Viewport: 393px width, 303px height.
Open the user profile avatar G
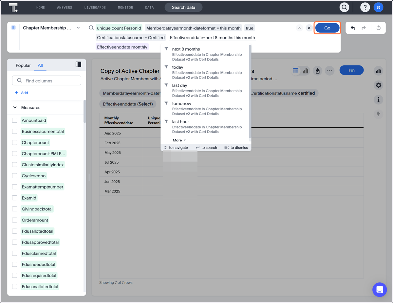click(379, 7)
